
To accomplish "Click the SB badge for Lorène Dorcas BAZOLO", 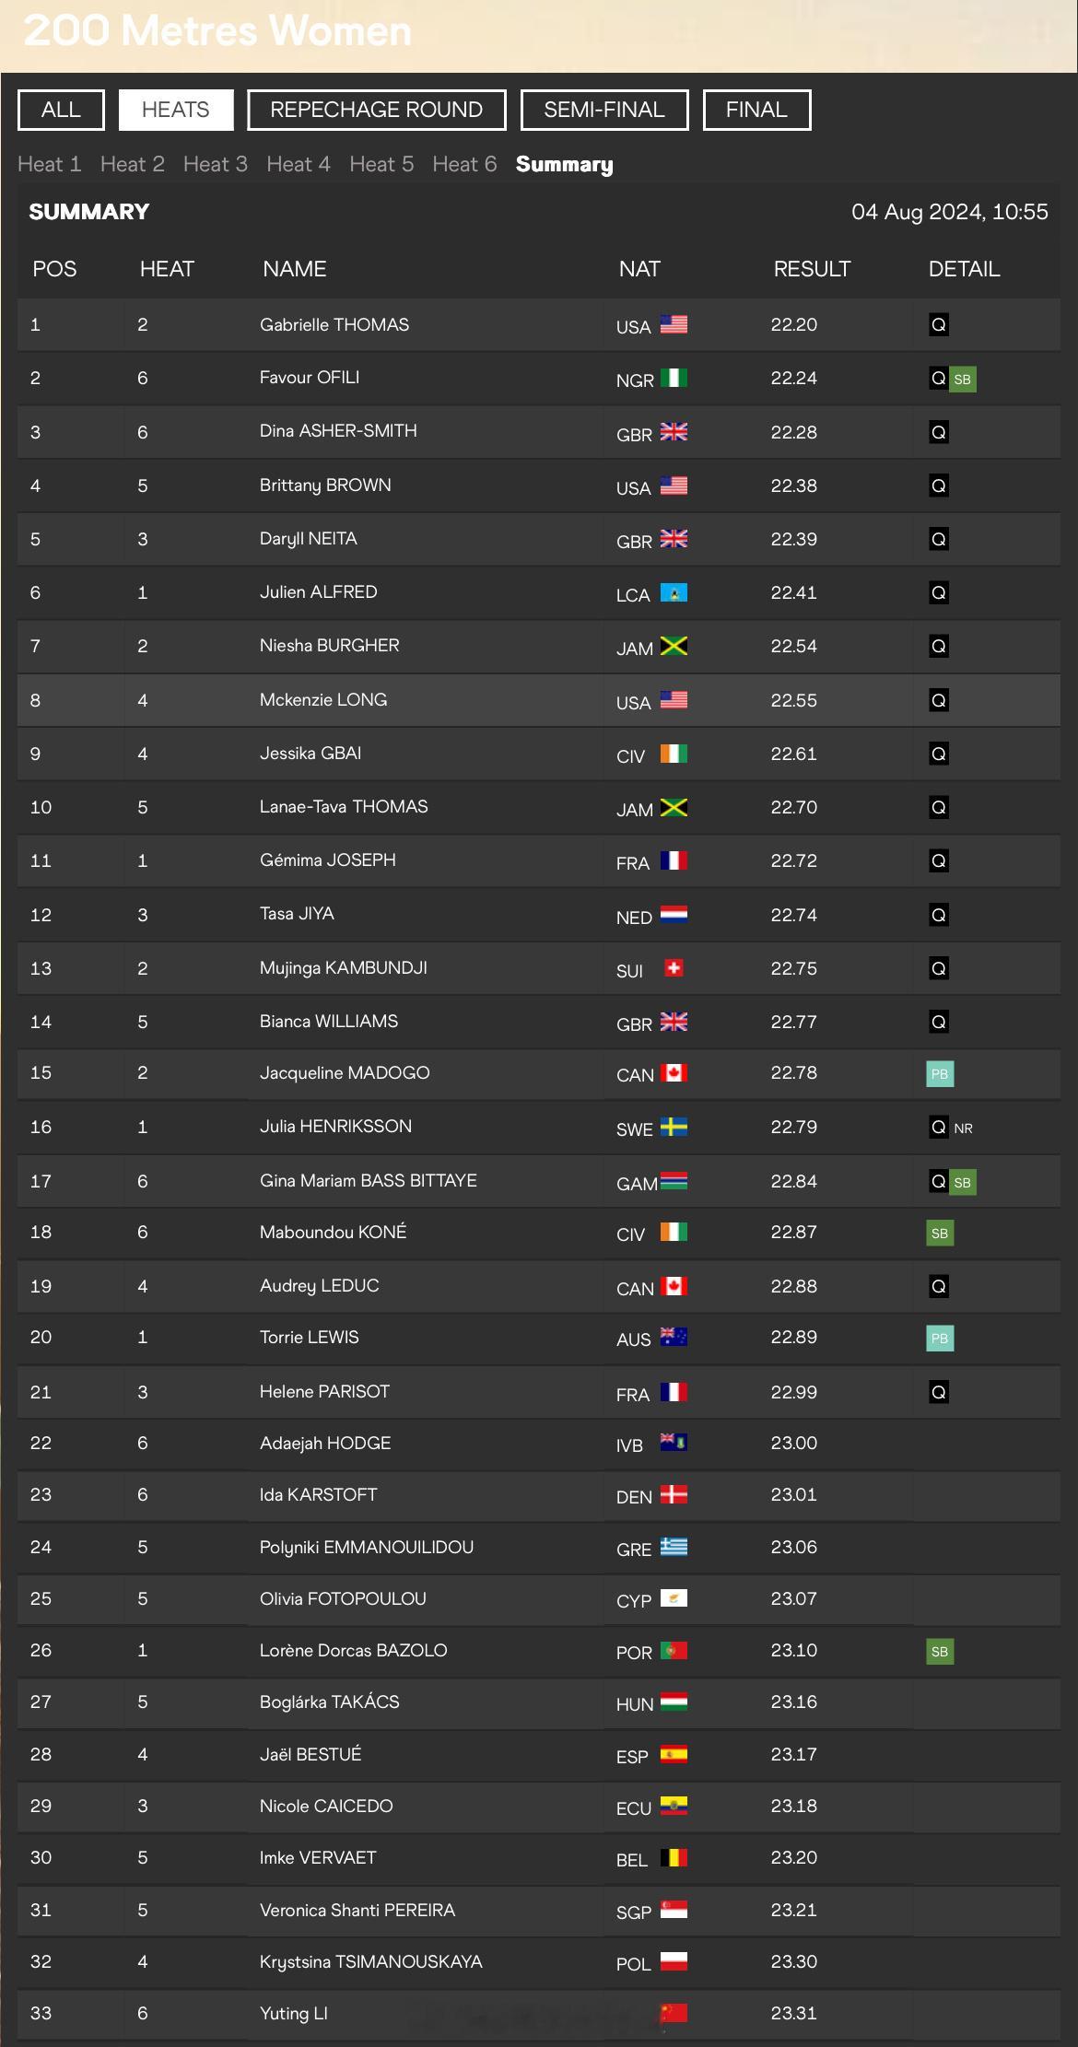I will click(x=940, y=1652).
